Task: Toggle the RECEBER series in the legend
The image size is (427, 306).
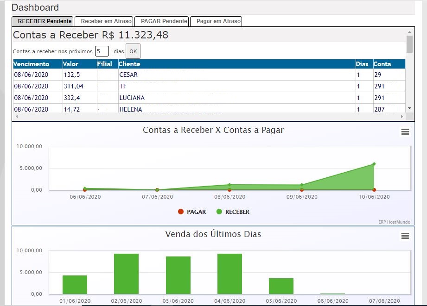Action: pyautogui.click(x=233, y=212)
